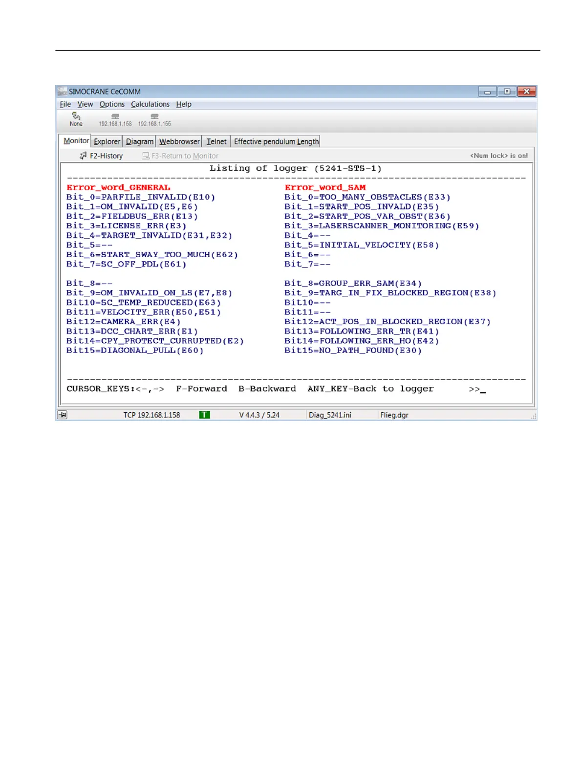Click Diag_5241.ini in the status bar
Image resolution: width=582 pixels, height=776 pixels.
point(330,415)
